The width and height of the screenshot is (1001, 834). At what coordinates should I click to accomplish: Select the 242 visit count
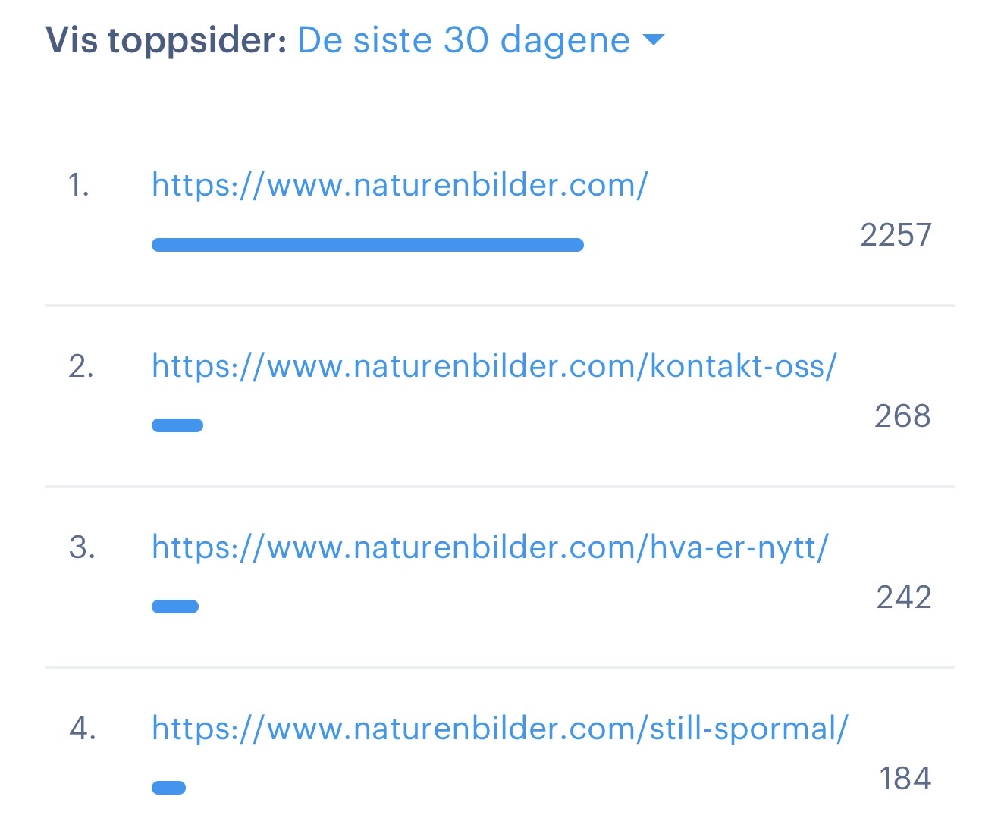[903, 597]
